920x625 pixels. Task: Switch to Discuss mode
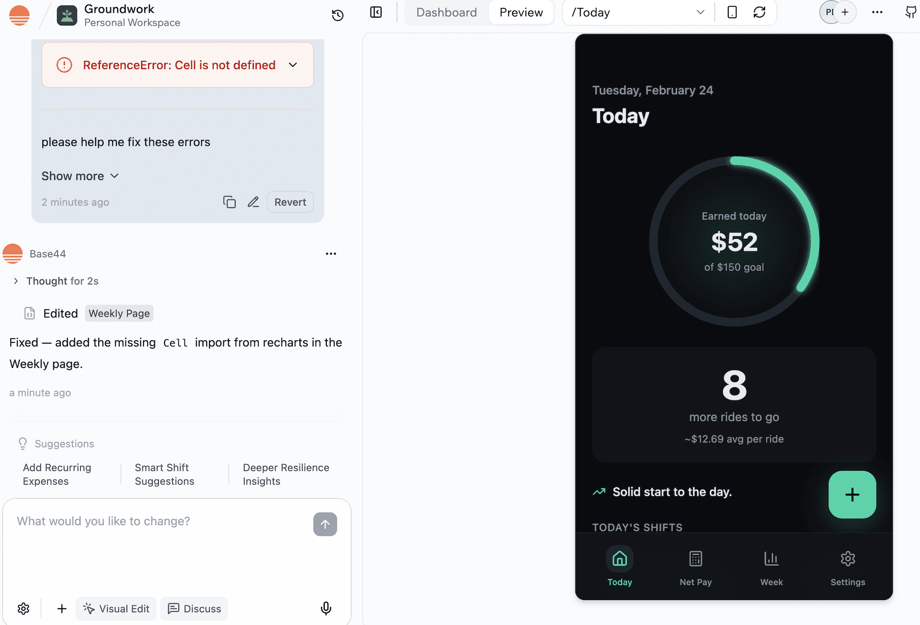pos(194,608)
